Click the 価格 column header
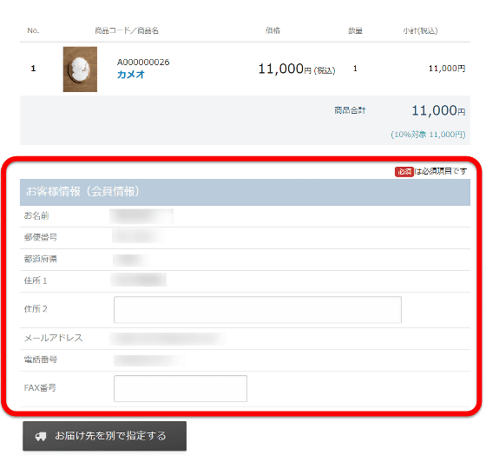 point(273,30)
